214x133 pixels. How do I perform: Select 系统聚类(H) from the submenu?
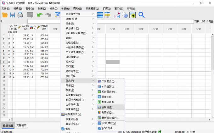click(111, 92)
